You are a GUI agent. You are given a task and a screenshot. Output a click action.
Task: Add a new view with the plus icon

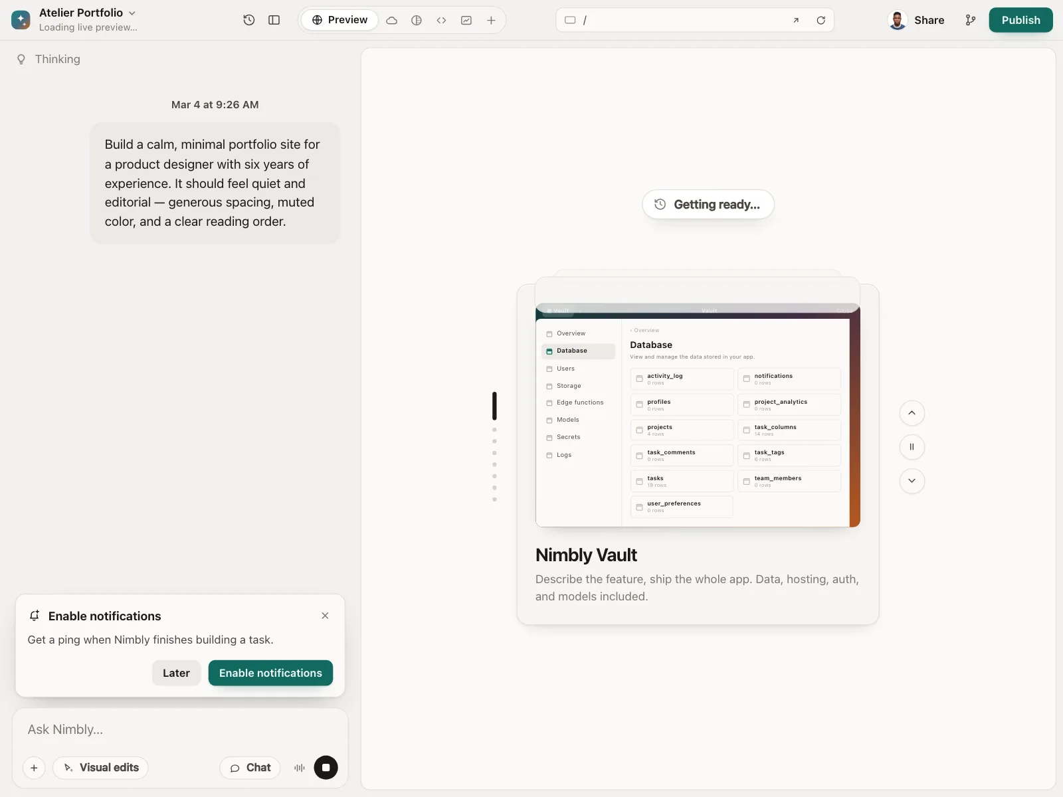pyautogui.click(x=491, y=20)
